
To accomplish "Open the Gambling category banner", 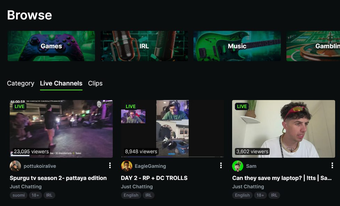I will click(313, 46).
